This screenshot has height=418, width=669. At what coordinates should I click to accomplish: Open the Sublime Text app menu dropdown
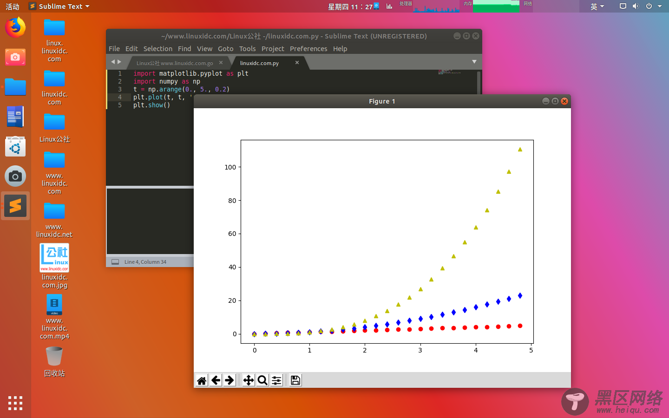pos(59,6)
